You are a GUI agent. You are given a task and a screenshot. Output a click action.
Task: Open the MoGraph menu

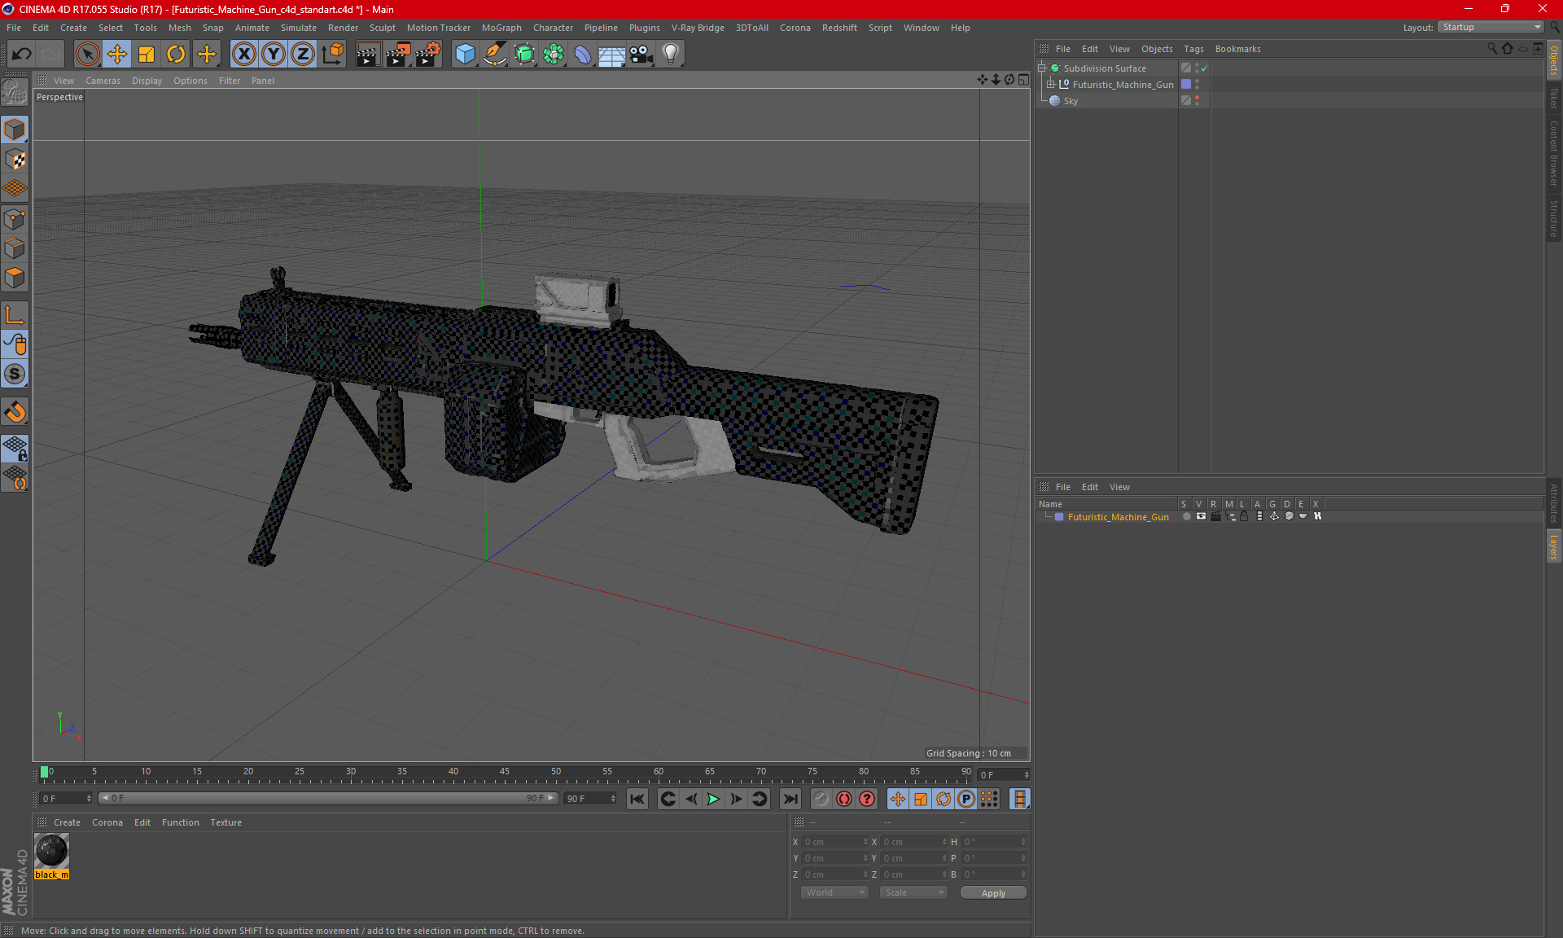501,28
